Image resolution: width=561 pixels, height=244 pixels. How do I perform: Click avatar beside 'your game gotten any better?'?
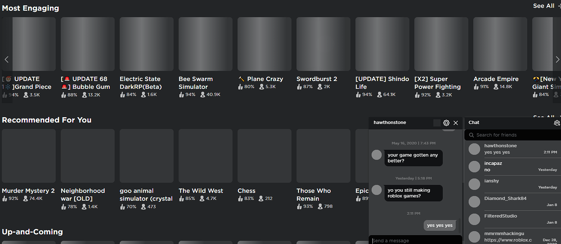(x=377, y=154)
